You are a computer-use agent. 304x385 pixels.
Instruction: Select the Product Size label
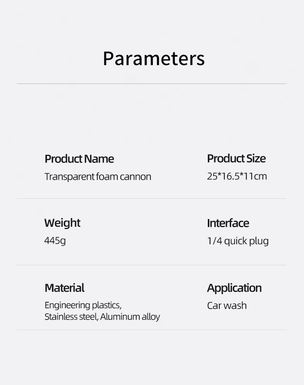pyautogui.click(x=236, y=159)
